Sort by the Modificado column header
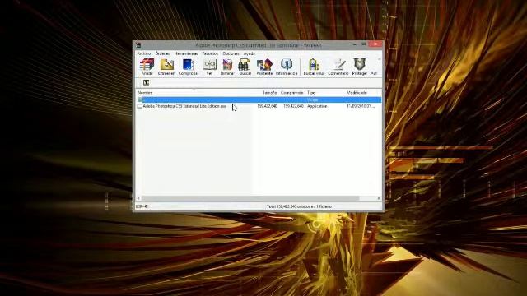527x296 pixels. (x=357, y=93)
